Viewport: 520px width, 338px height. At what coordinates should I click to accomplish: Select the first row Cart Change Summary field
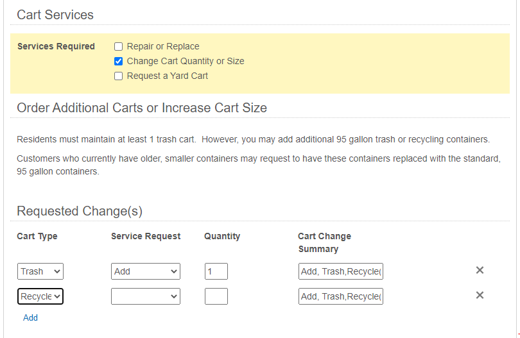pyautogui.click(x=341, y=271)
